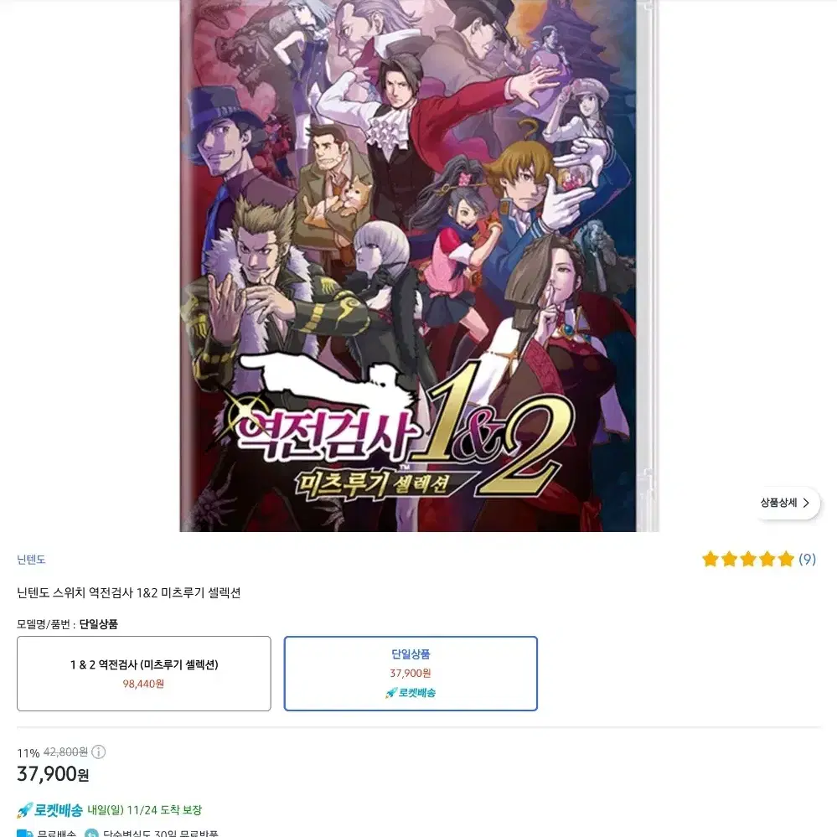Open the 상품상세 chevron arrow
Image resolution: width=837 pixels, height=837 pixels.
coord(806,503)
